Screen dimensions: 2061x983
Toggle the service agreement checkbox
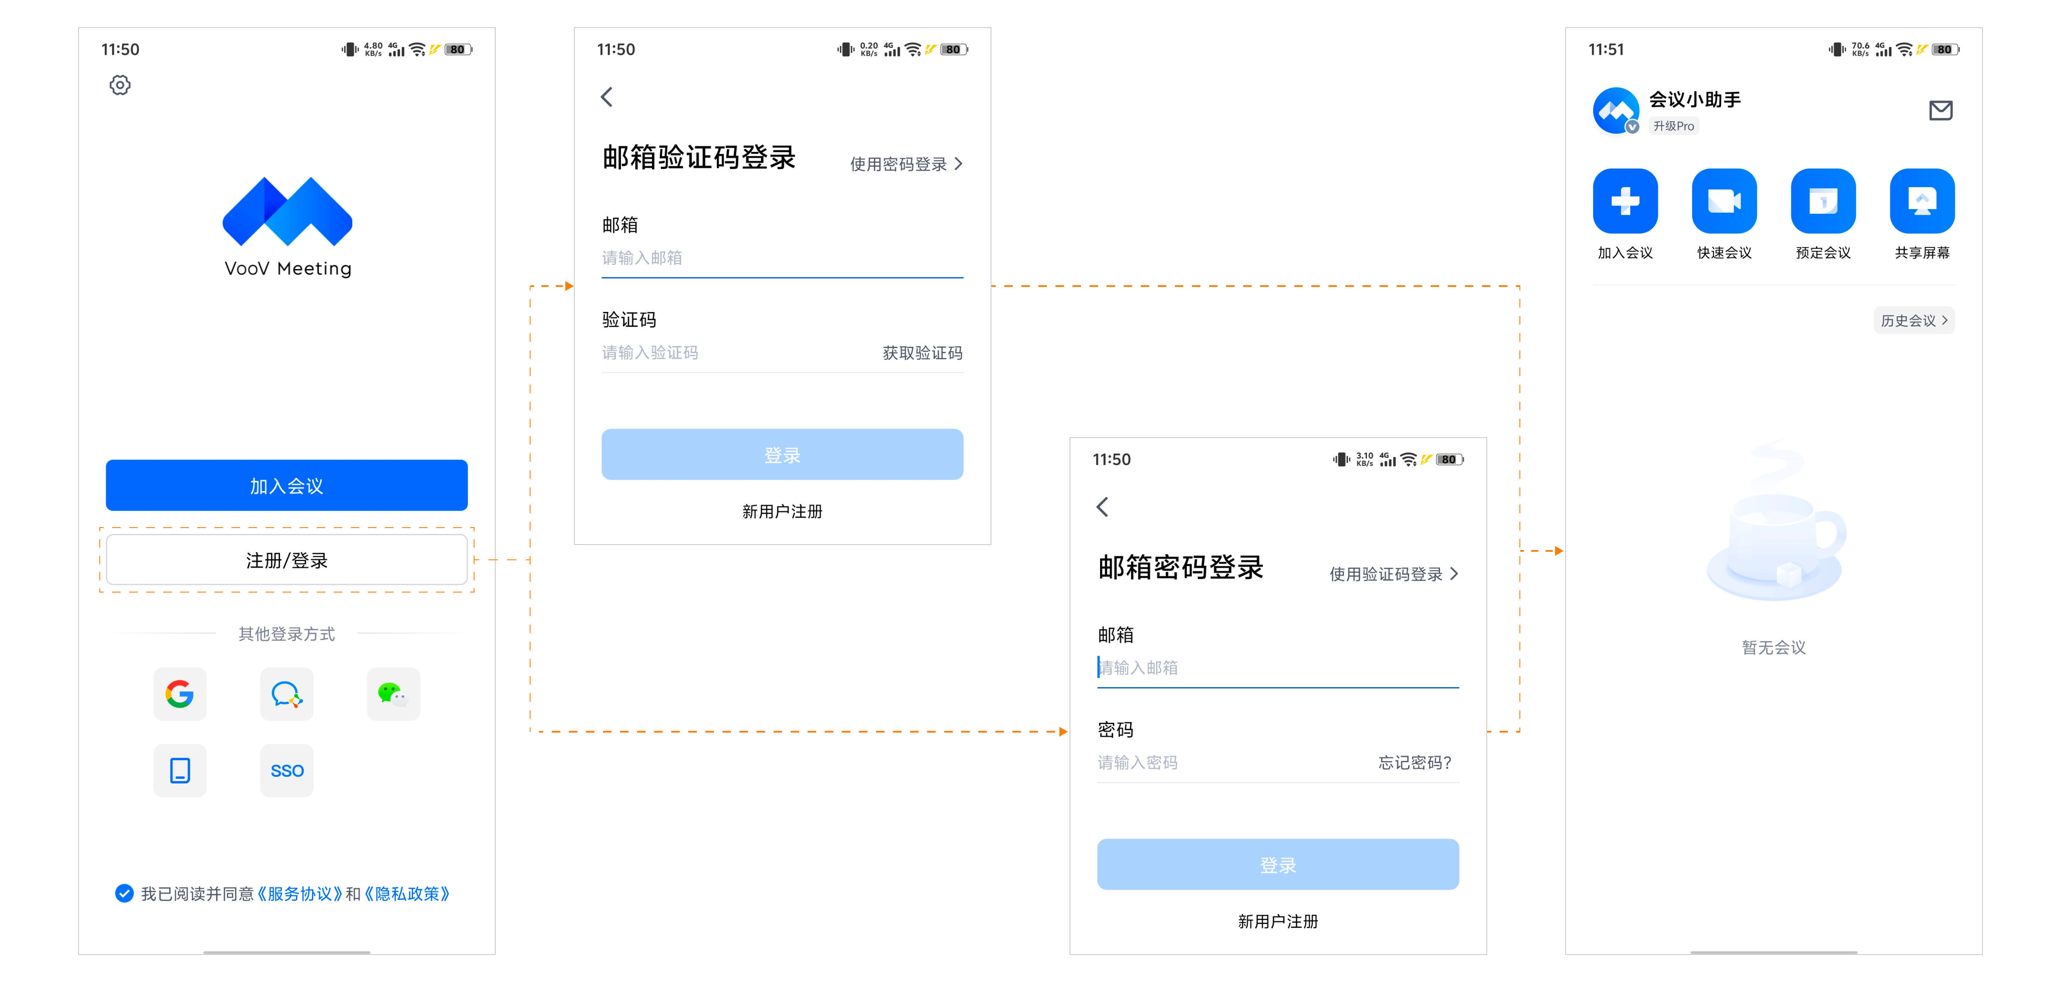tap(124, 893)
